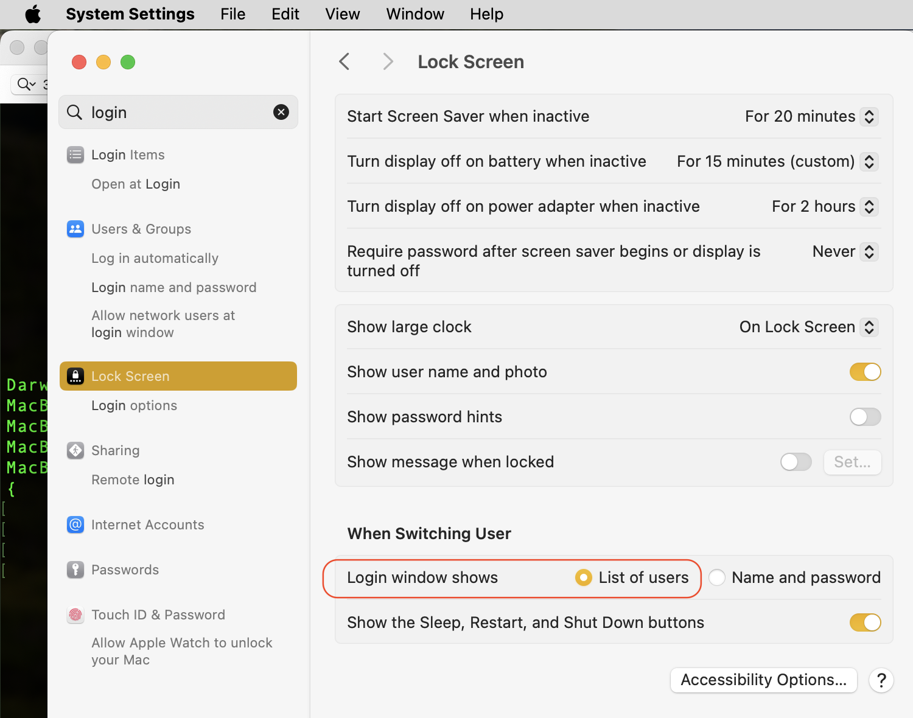Go back with the left chevron
913x718 pixels.
tap(345, 61)
